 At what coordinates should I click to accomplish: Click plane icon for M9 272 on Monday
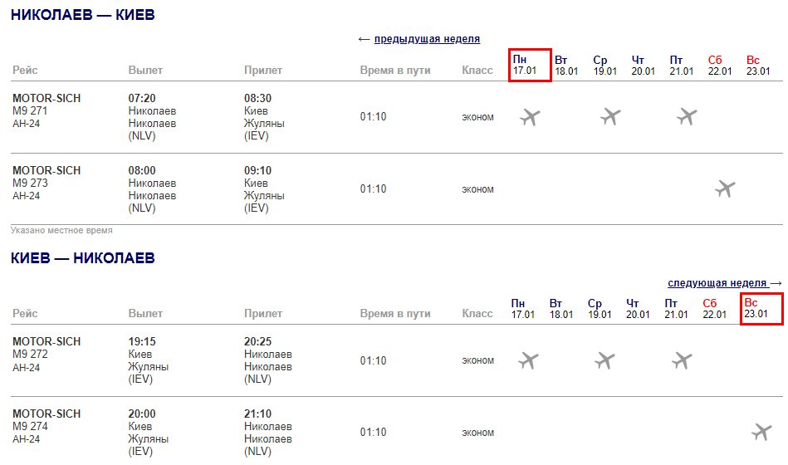[528, 360]
